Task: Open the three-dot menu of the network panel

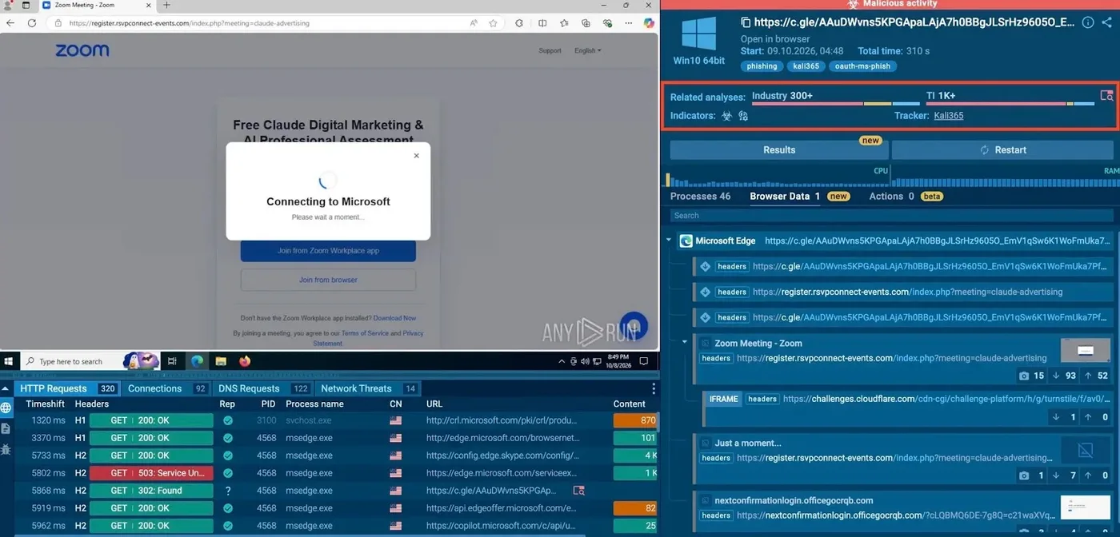Action: pyautogui.click(x=653, y=388)
